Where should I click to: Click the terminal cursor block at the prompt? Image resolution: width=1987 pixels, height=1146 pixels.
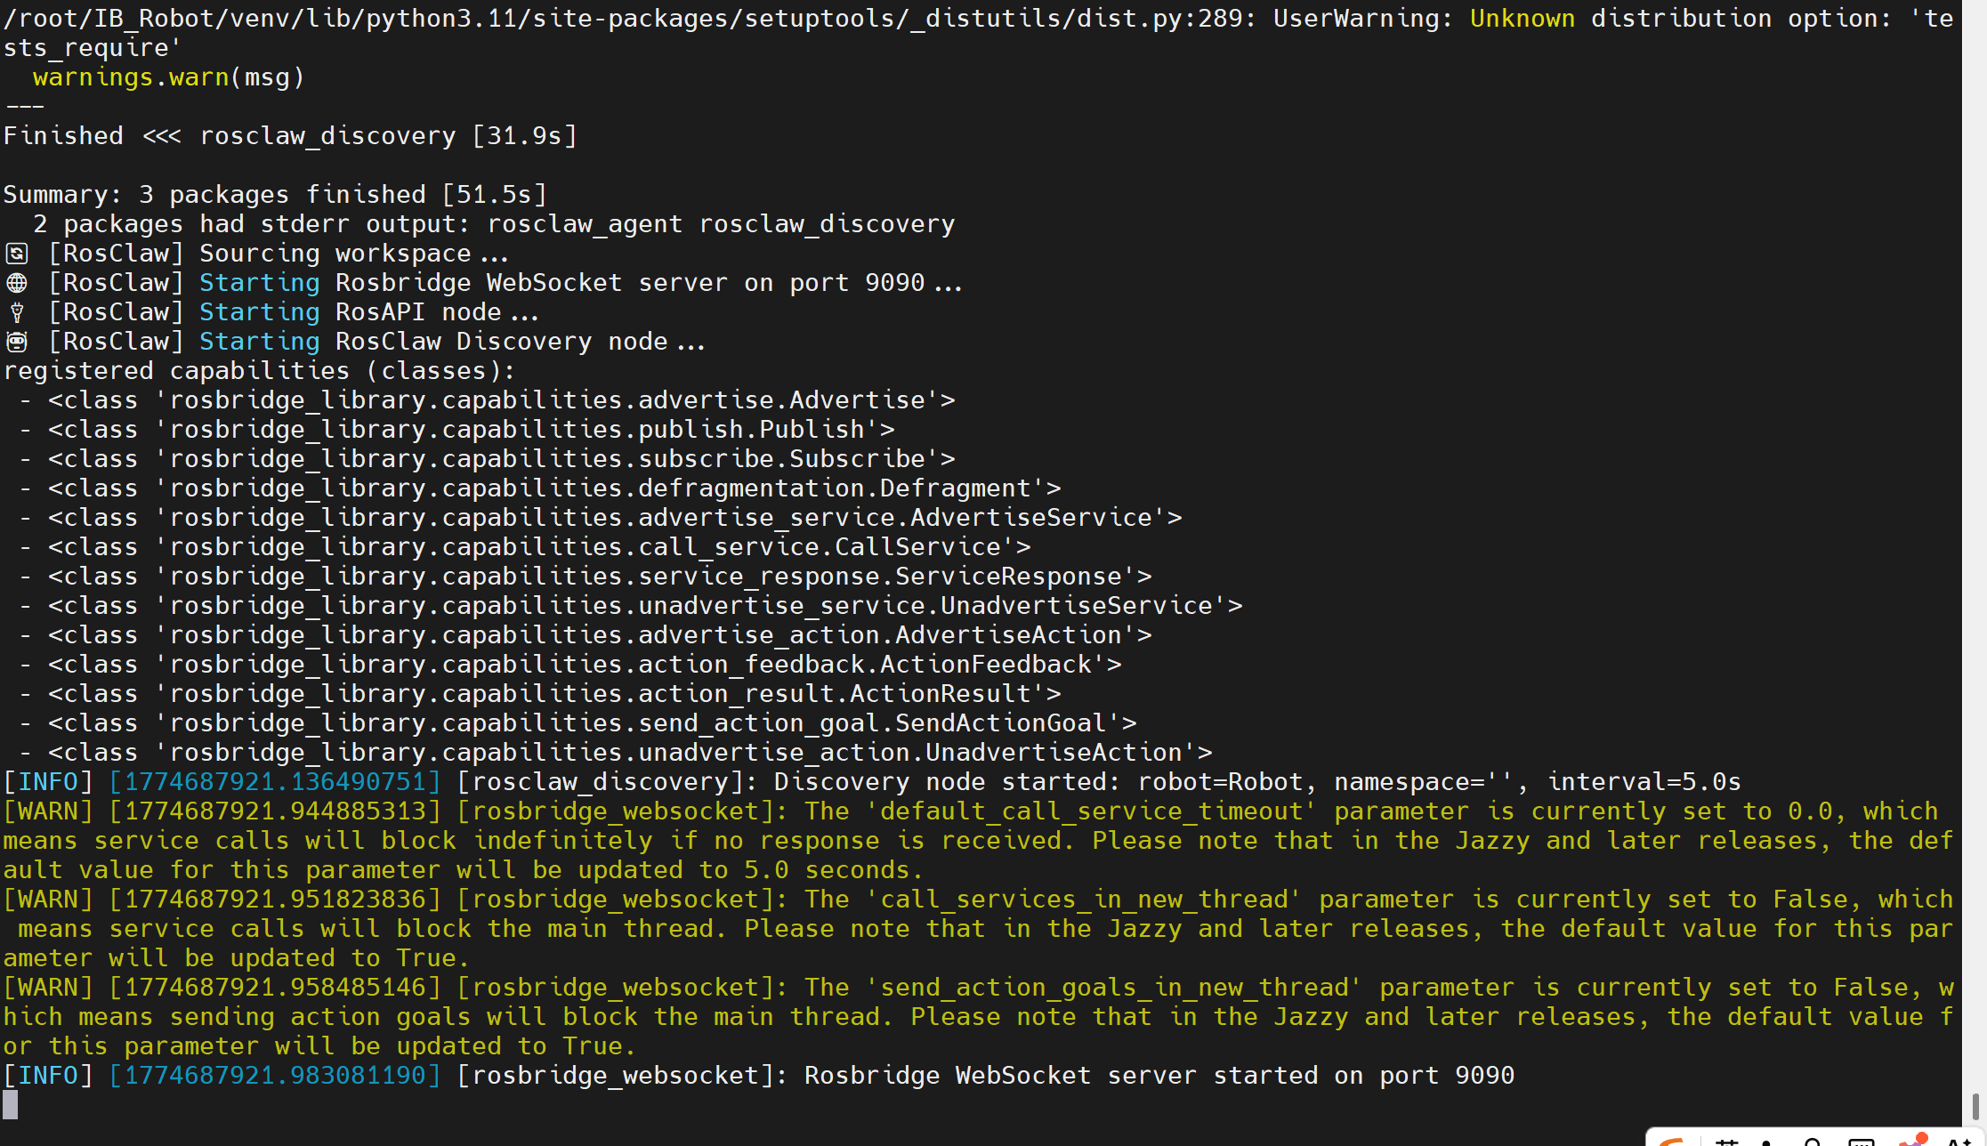[11, 1105]
